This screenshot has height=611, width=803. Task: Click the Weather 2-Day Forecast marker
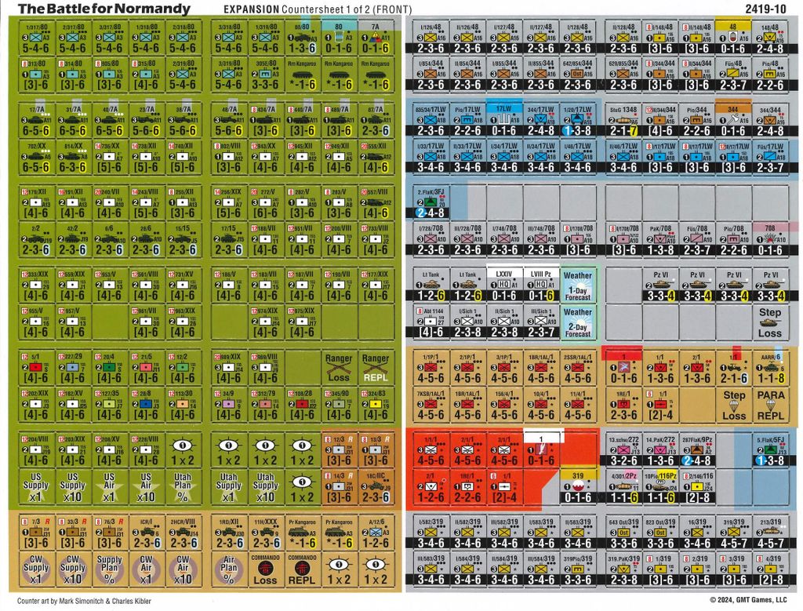click(578, 322)
